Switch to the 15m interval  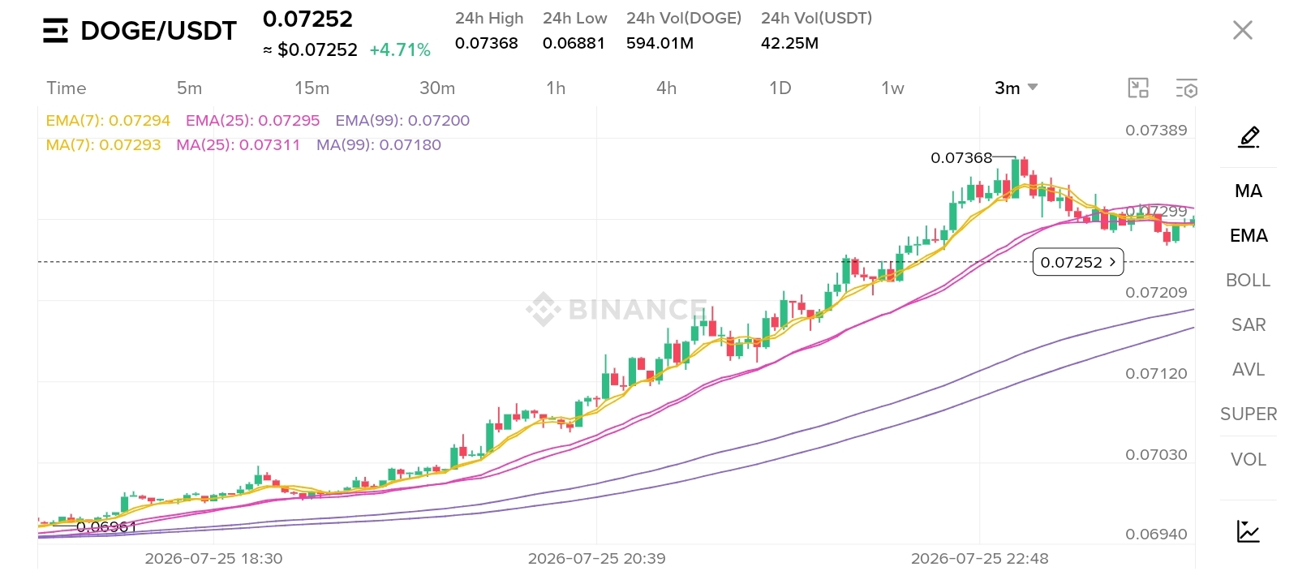[312, 88]
